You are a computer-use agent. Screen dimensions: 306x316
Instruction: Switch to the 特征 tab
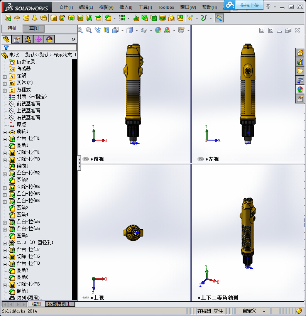[x=12, y=28]
